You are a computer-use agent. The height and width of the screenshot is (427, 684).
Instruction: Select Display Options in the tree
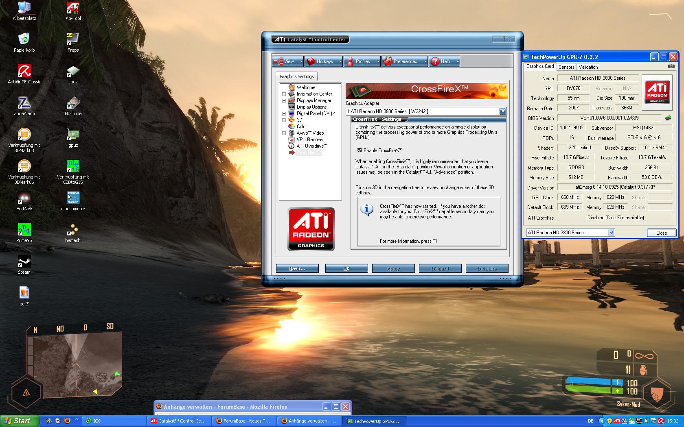(x=311, y=107)
